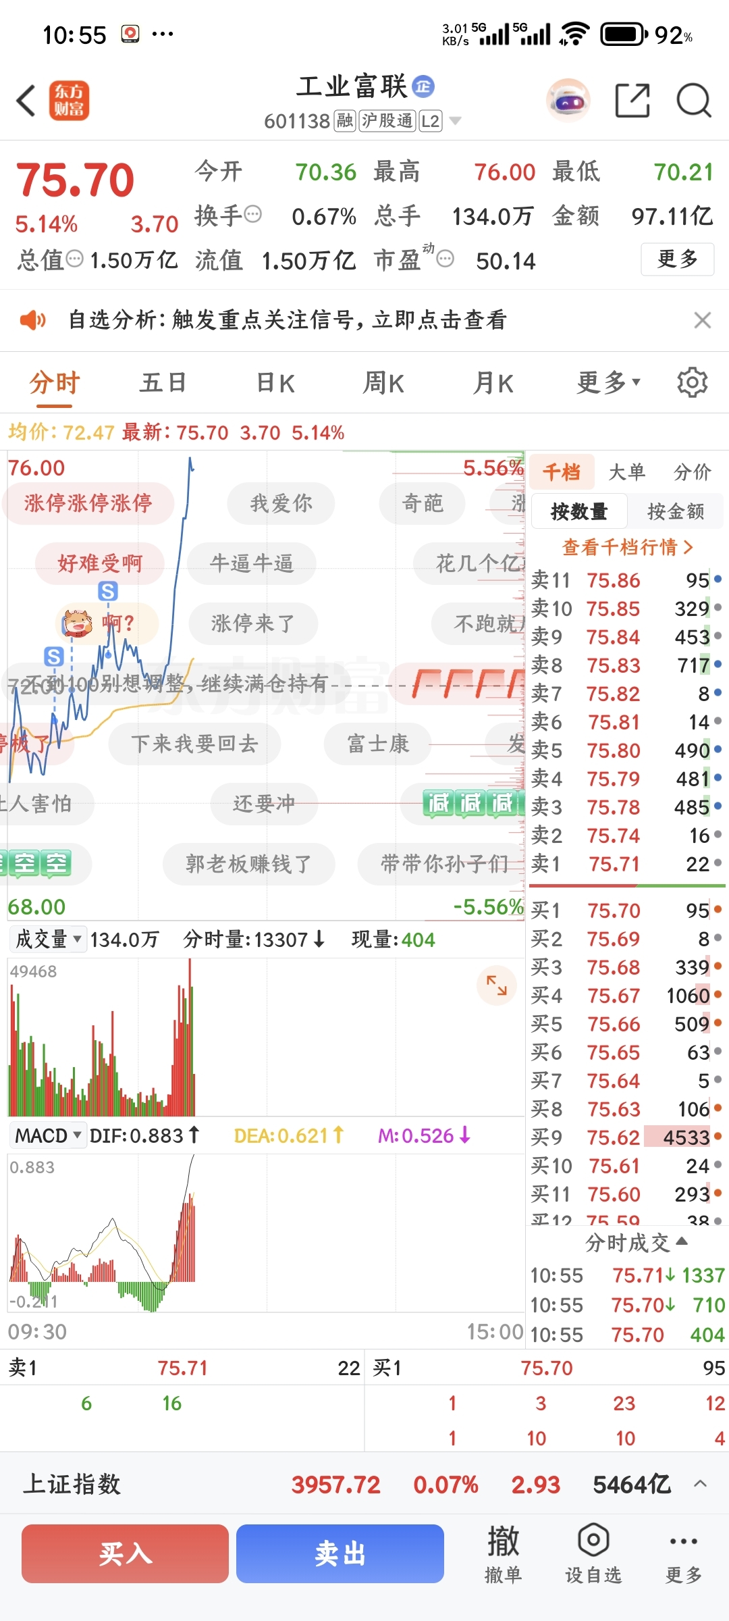The height and width of the screenshot is (1621, 729).
Task: Tap the share export icon
Action: pyautogui.click(x=632, y=101)
